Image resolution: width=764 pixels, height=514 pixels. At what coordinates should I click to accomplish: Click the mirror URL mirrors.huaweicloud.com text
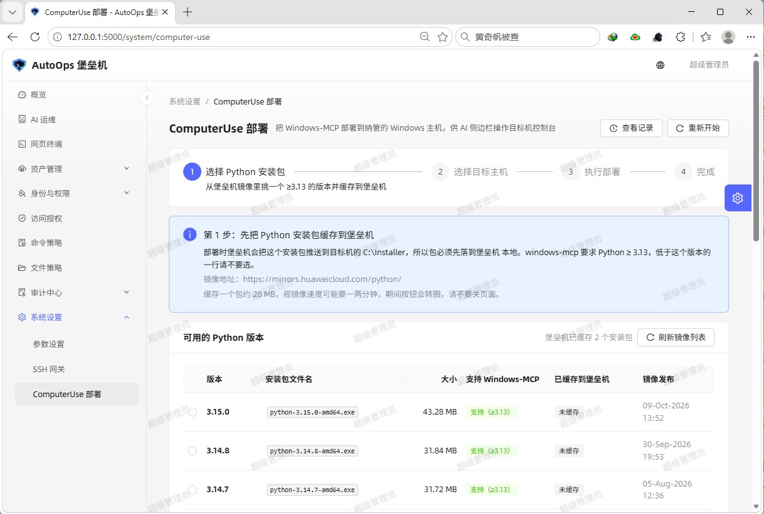coord(322,279)
